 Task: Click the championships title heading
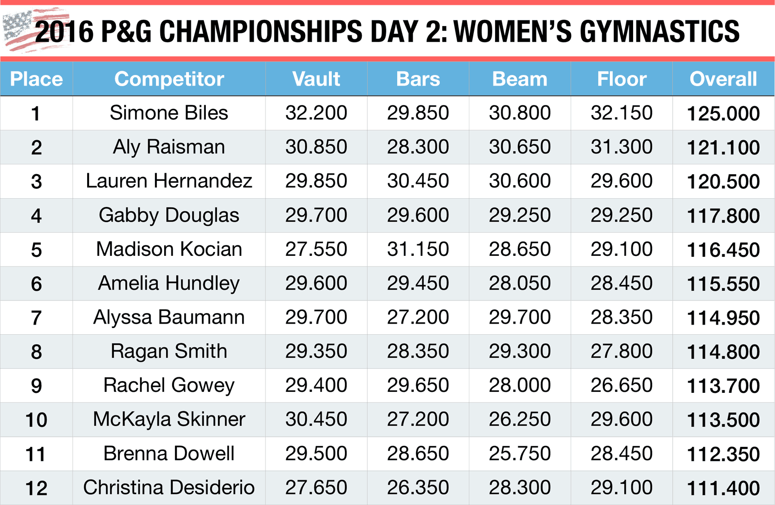[387, 31]
